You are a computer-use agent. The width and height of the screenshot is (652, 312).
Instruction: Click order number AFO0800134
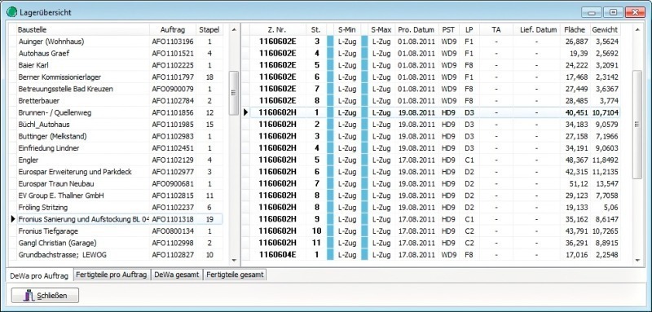pos(173,231)
